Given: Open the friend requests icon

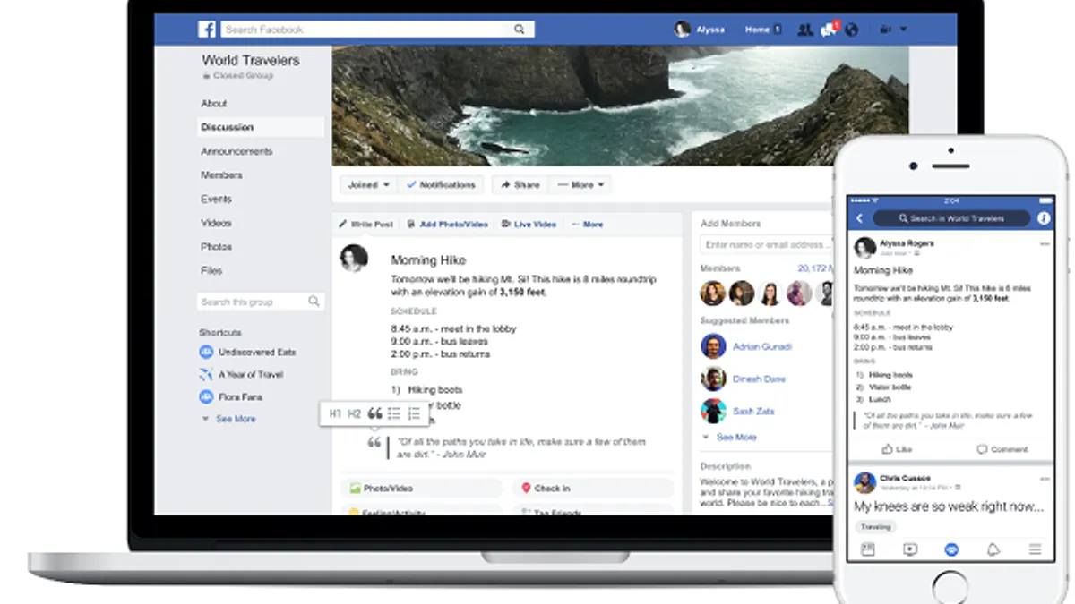Looking at the screenshot, I should (x=804, y=30).
